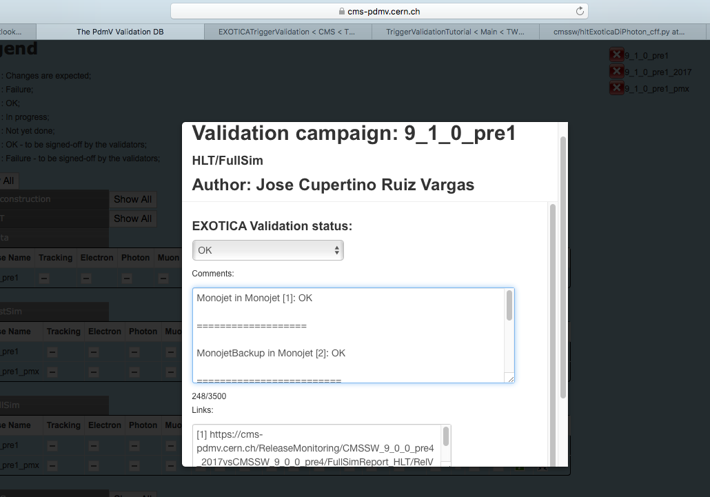Reload page with the address bar refresh icon
The height and width of the screenshot is (497, 710).
point(580,11)
